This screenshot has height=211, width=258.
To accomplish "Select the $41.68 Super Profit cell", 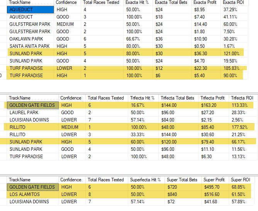I will 215,202.
